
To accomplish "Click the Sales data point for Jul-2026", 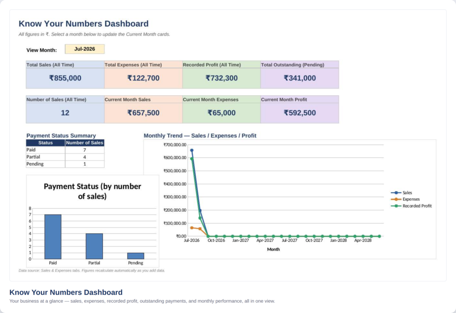I will (x=191, y=150).
